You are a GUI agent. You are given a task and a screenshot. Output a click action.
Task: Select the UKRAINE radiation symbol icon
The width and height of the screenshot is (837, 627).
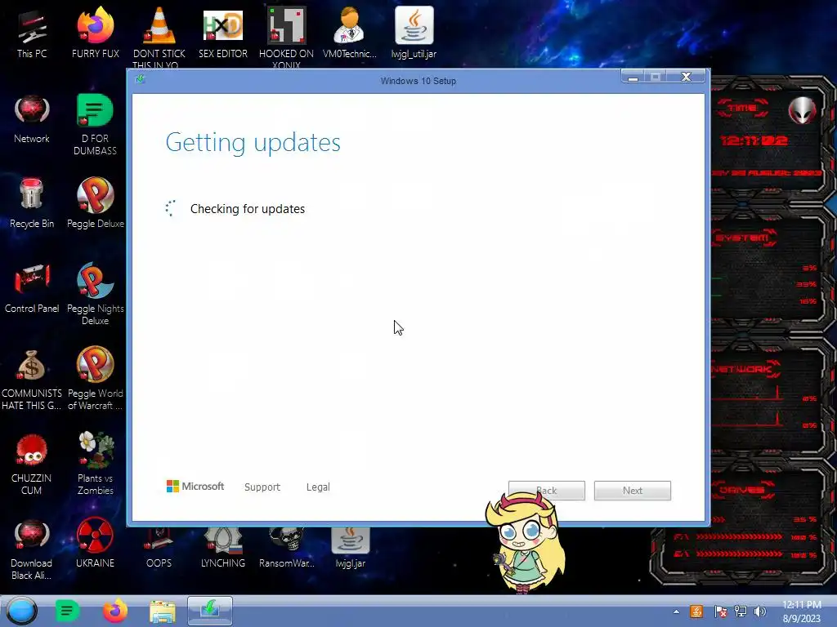(95, 543)
